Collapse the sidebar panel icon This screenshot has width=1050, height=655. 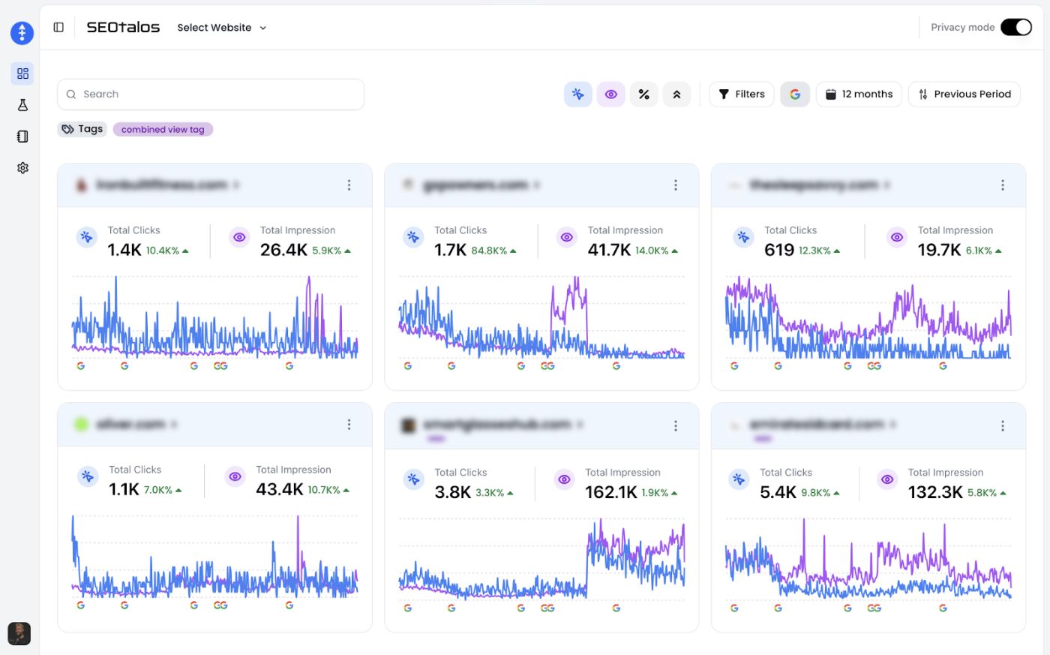click(x=58, y=28)
